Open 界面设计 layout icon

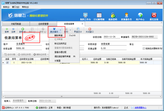(78, 29)
